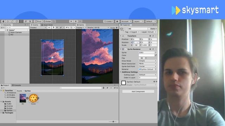The height and width of the screenshot is (126, 225).
Task: Click the Project create plus button
Action: (2, 88)
